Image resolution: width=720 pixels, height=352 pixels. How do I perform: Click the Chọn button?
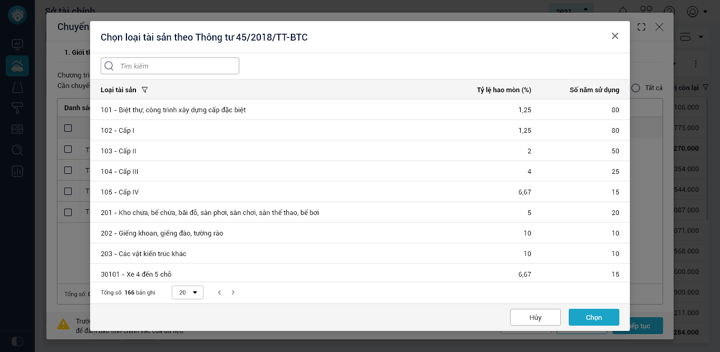tap(593, 317)
